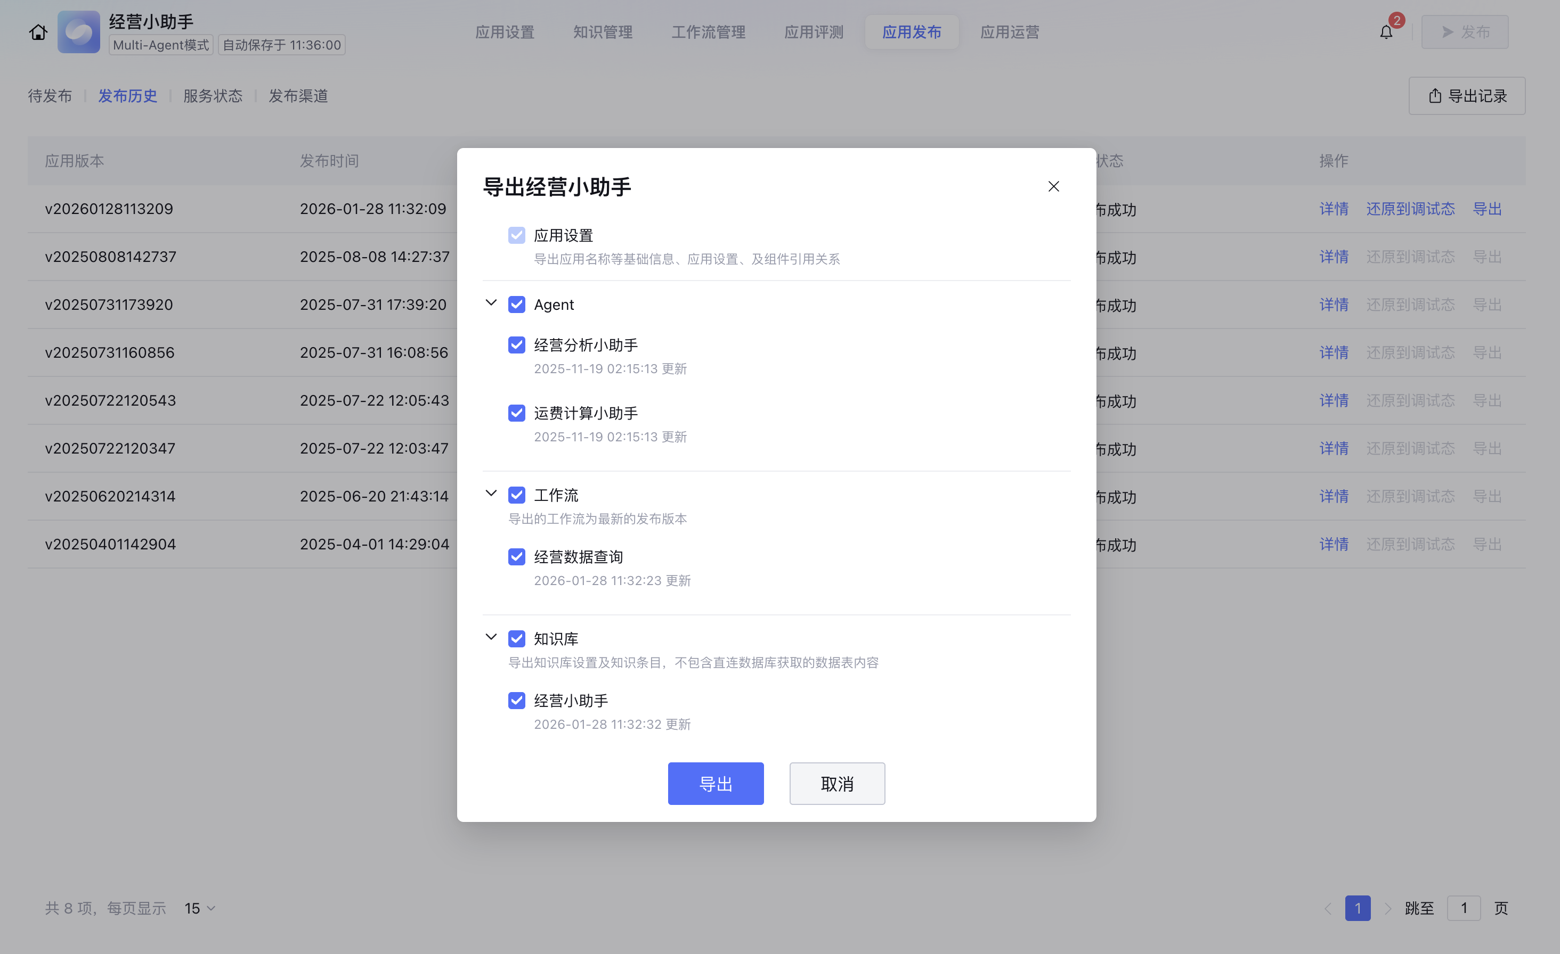View 详情 for v20250620214314
1560x954 pixels.
tap(1334, 497)
